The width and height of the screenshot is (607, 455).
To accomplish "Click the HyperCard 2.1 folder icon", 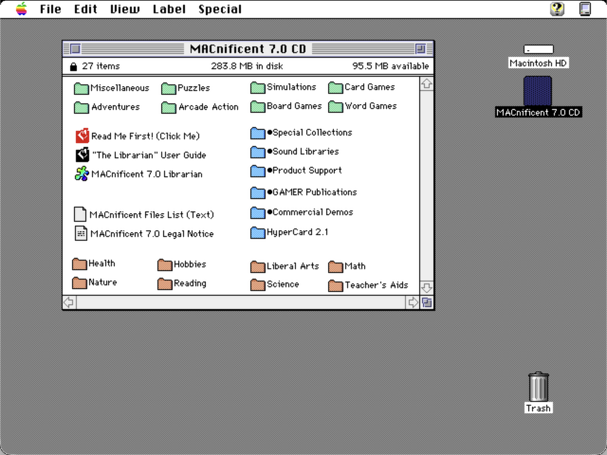I will 257,233.
